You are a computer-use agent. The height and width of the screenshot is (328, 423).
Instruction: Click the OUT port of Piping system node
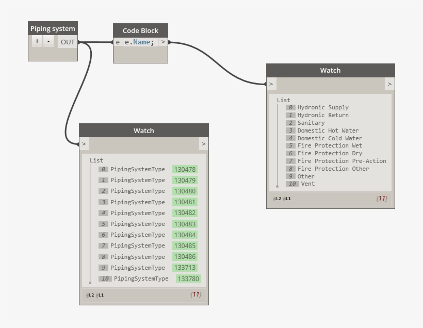(x=68, y=42)
